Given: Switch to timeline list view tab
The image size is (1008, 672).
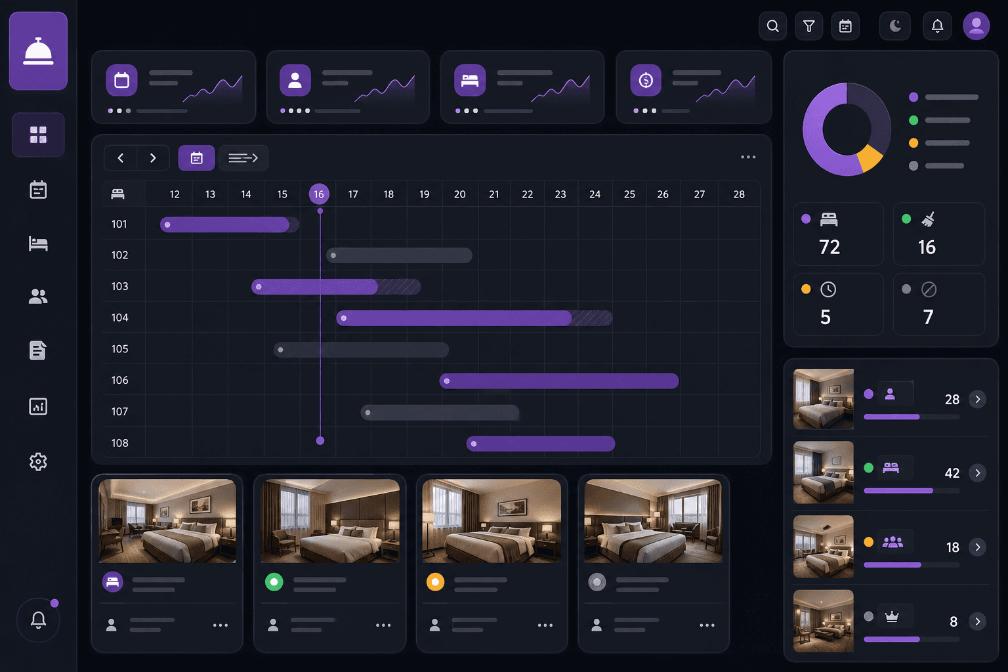Looking at the screenshot, I should point(243,158).
